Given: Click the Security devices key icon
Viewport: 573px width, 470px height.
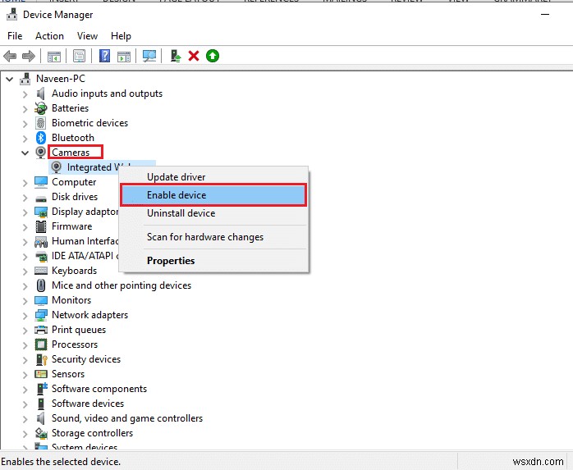Looking at the screenshot, I should point(41,359).
